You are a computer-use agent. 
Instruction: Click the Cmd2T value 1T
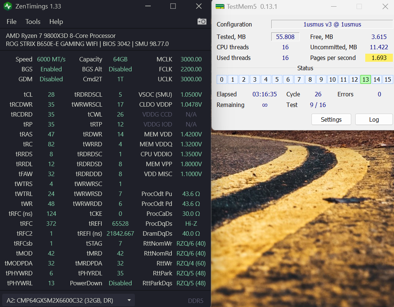pos(121,79)
